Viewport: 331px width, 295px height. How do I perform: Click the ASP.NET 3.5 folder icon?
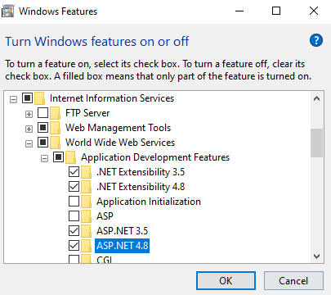click(x=87, y=231)
